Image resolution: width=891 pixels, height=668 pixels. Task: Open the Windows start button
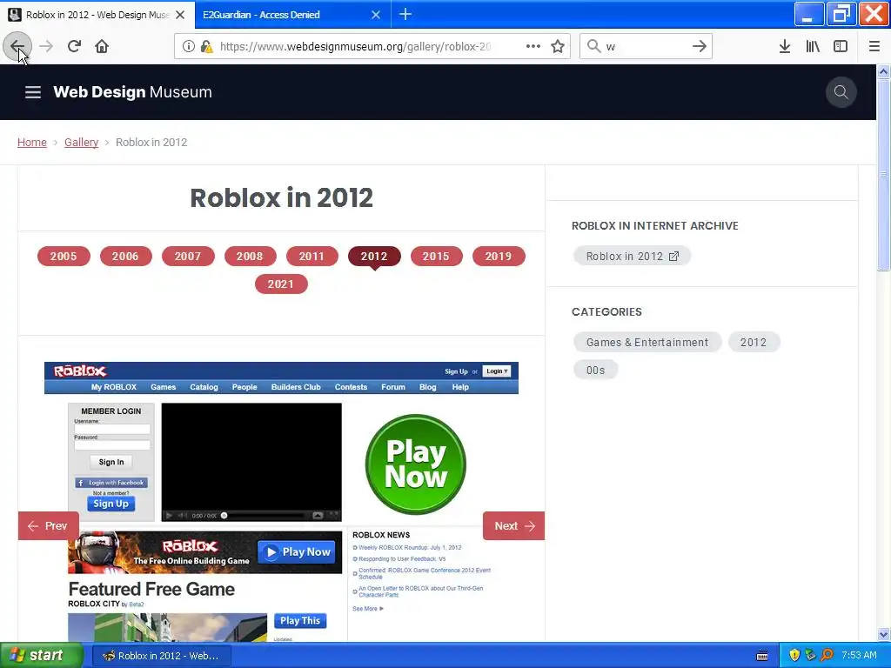[42, 656]
